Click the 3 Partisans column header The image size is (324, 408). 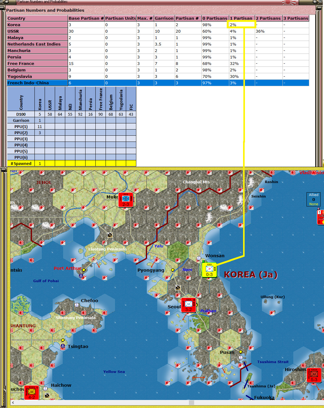[296, 18]
